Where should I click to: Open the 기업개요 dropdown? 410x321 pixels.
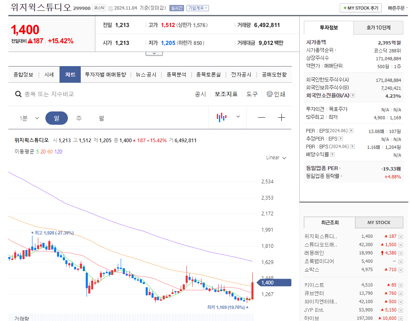[x=197, y=8]
